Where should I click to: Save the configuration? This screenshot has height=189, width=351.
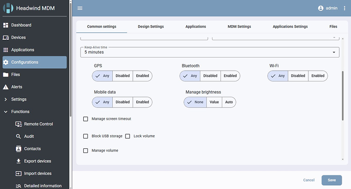[331, 180]
